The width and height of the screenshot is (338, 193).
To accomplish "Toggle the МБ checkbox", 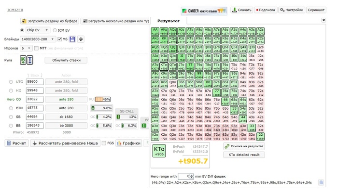I will 59,39.
